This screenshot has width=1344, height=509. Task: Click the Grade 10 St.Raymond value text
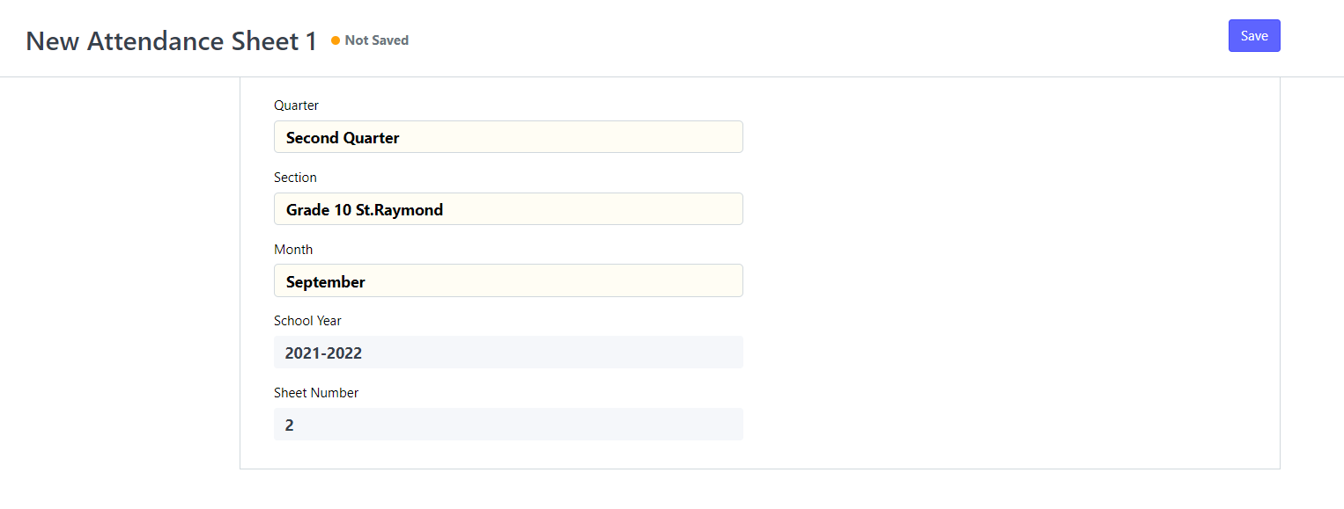pos(365,210)
